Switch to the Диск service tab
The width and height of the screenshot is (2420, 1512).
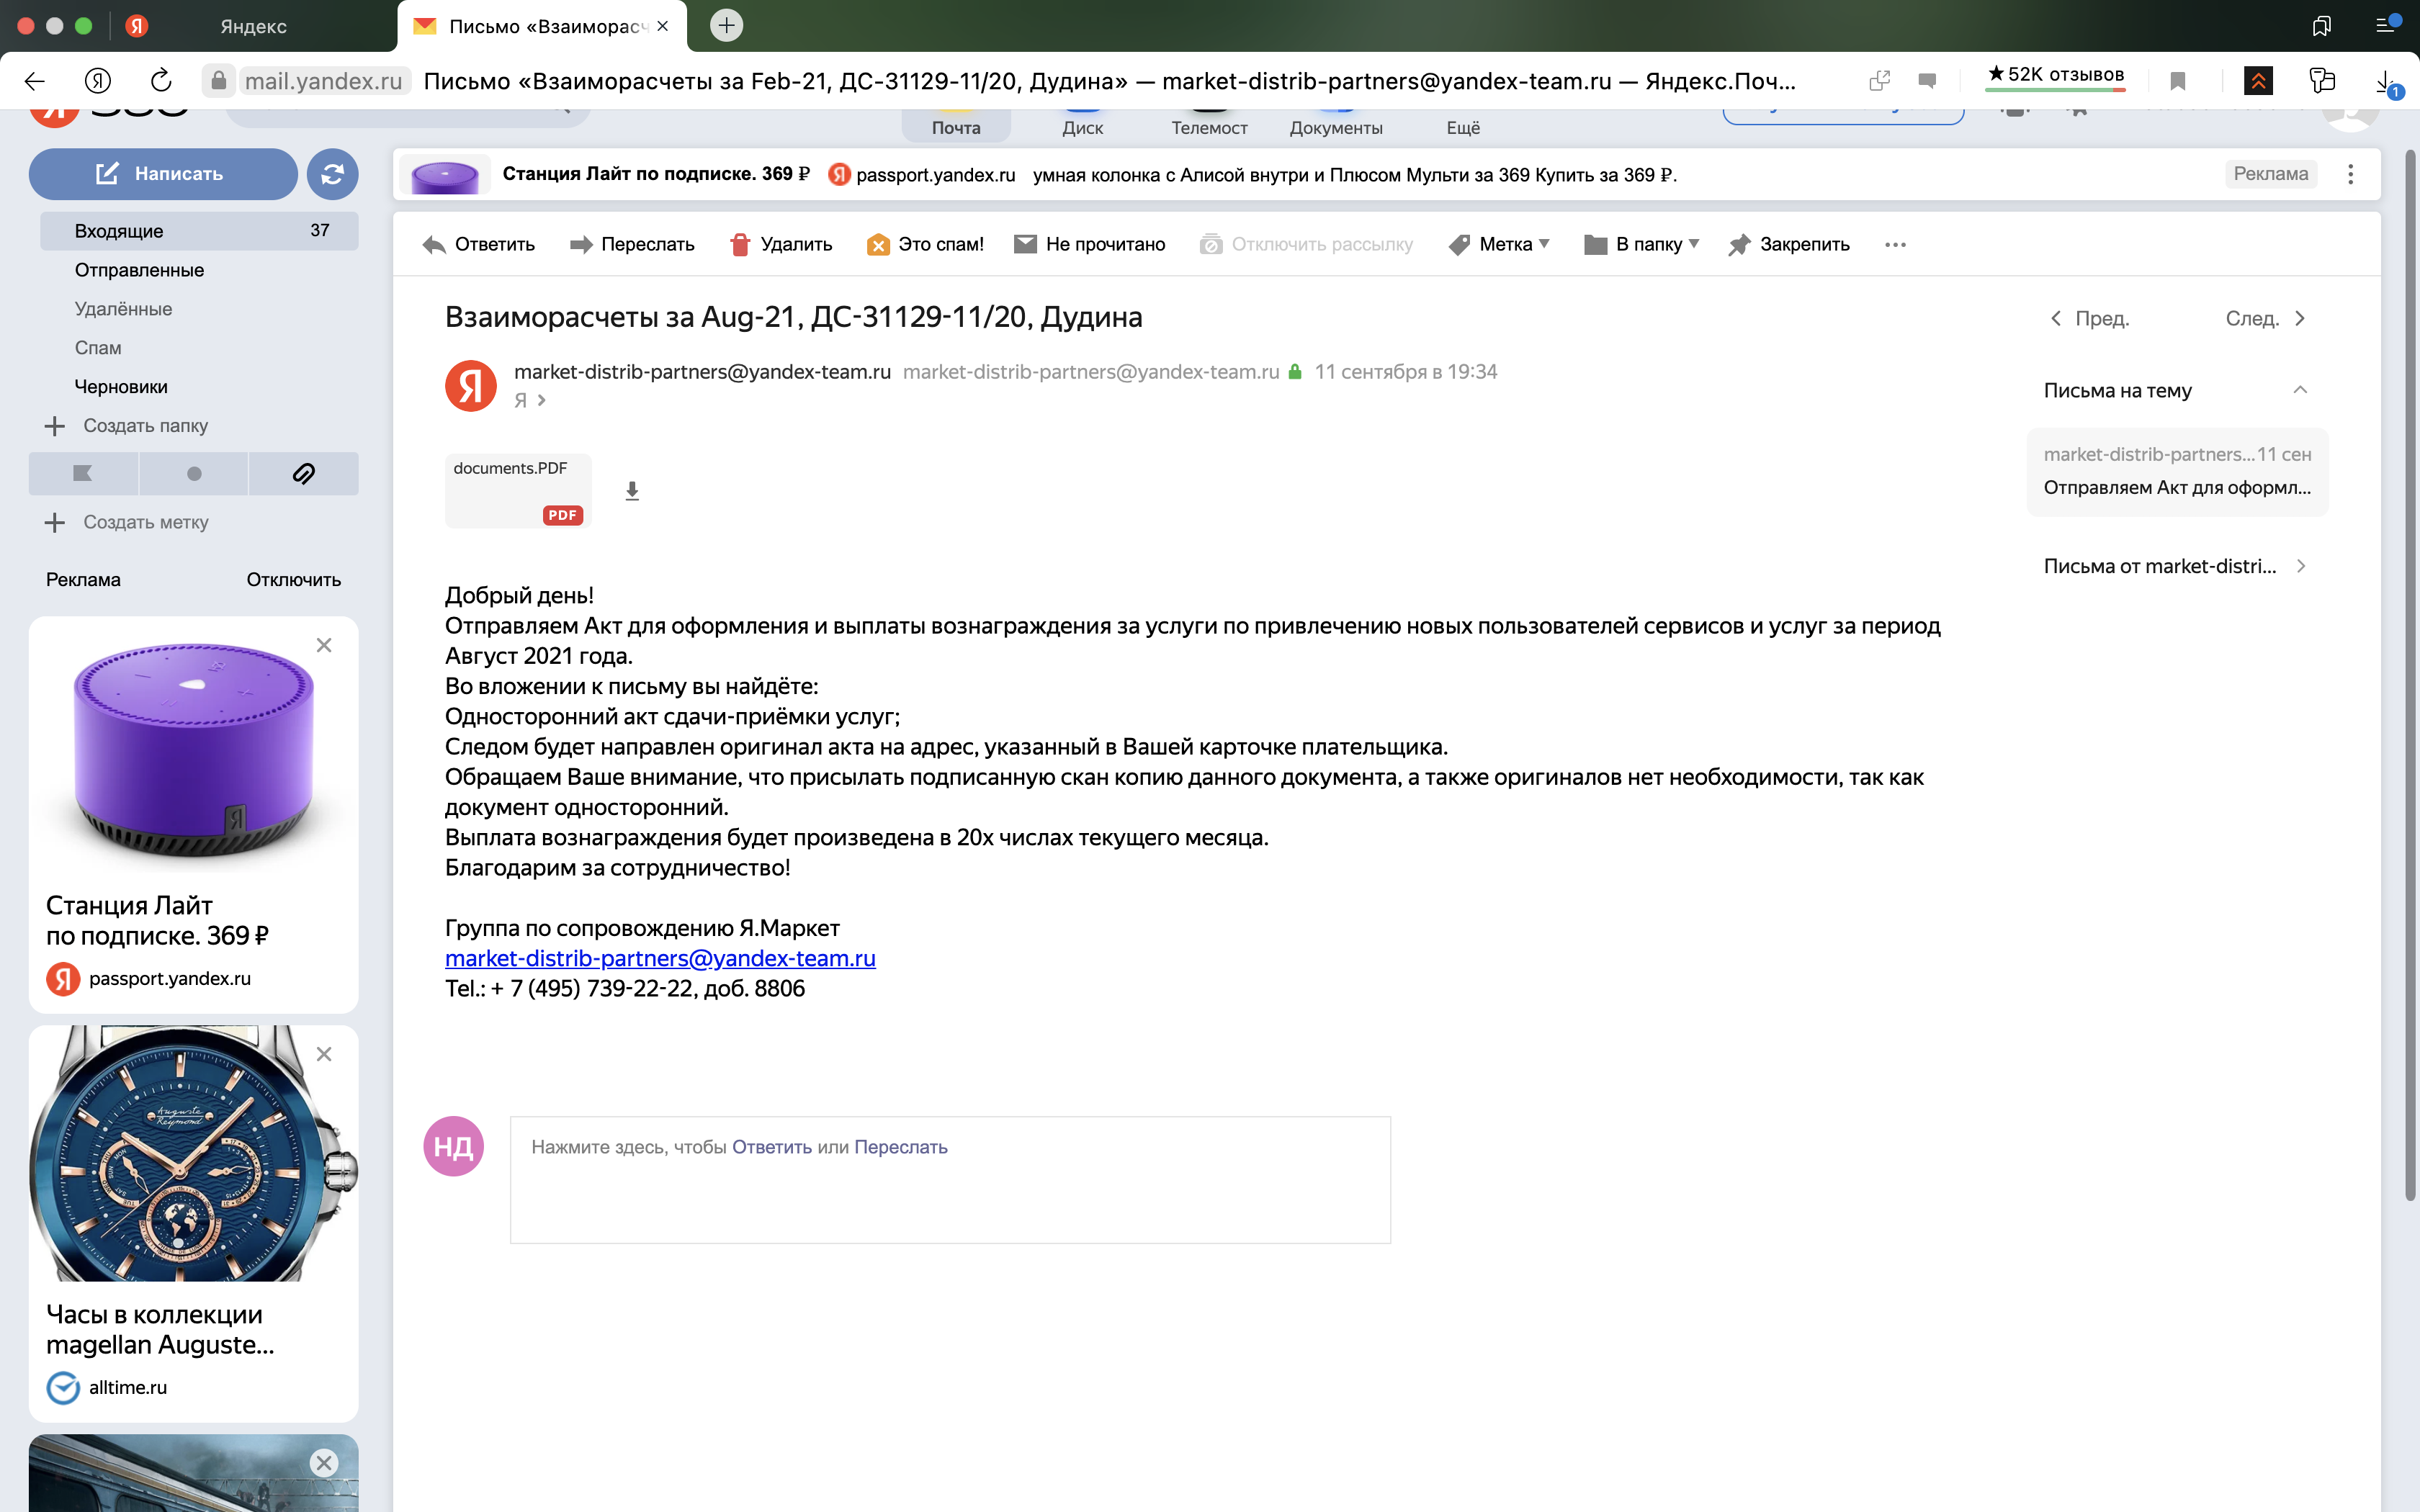click(1082, 127)
